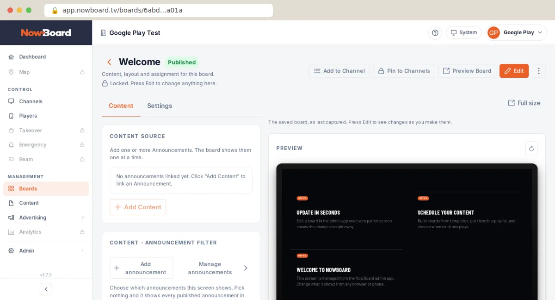Click the GP avatar circle
The image size is (555, 300).
[x=493, y=32]
